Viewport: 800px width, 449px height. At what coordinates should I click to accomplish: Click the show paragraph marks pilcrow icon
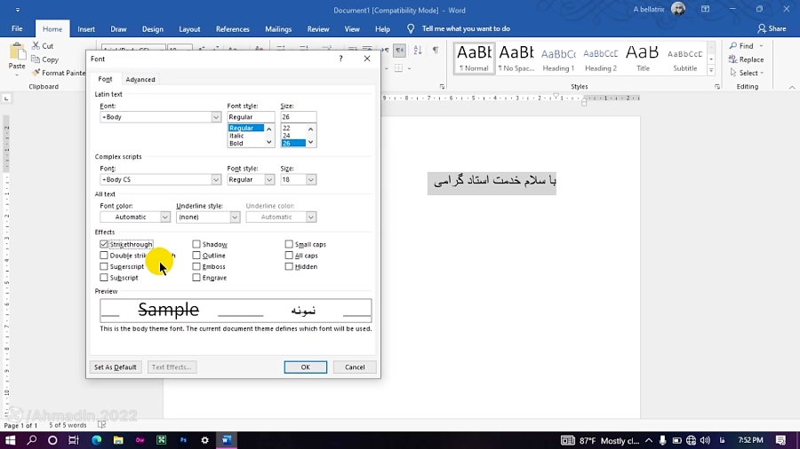pyautogui.click(x=435, y=51)
